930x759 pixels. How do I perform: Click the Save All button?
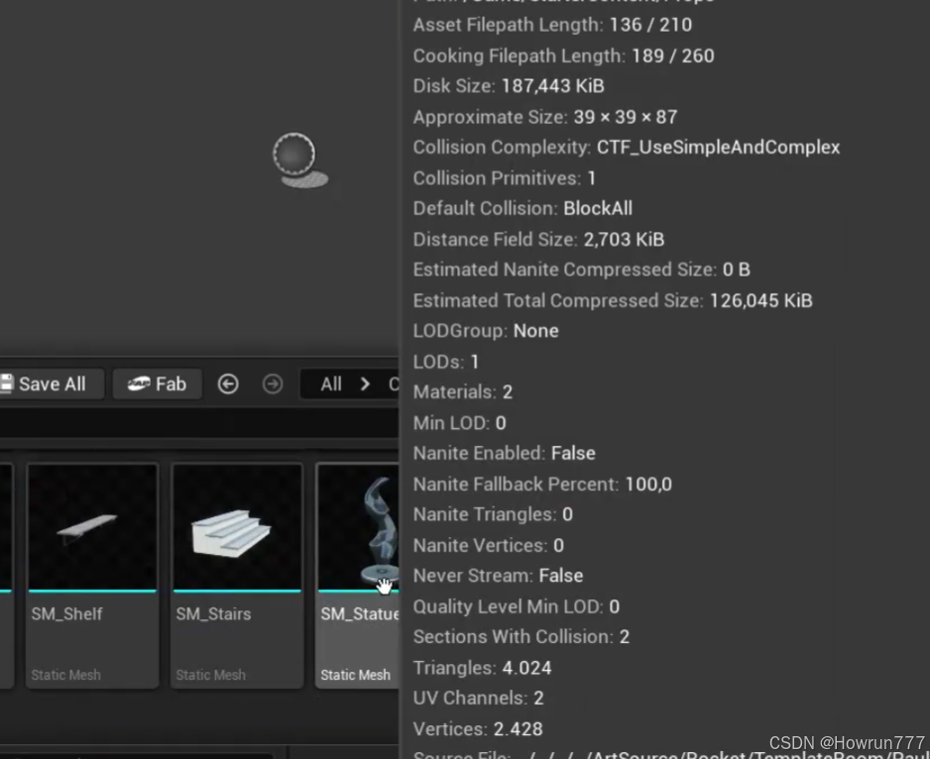point(51,384)
